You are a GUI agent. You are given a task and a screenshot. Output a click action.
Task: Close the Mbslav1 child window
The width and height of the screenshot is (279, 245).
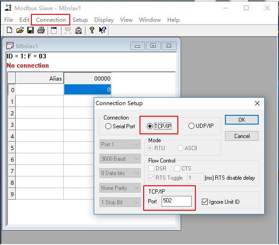tap(169, 46)
